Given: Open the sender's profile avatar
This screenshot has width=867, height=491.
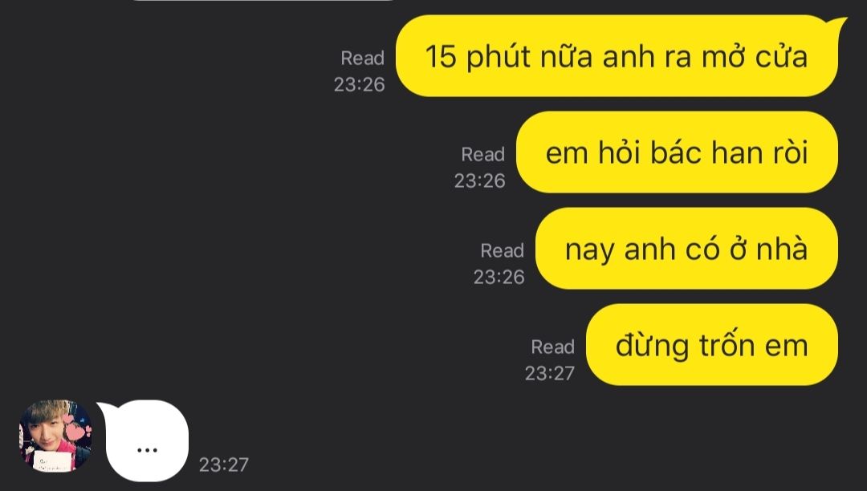Looking at the screenshot, I should (55, 436).
